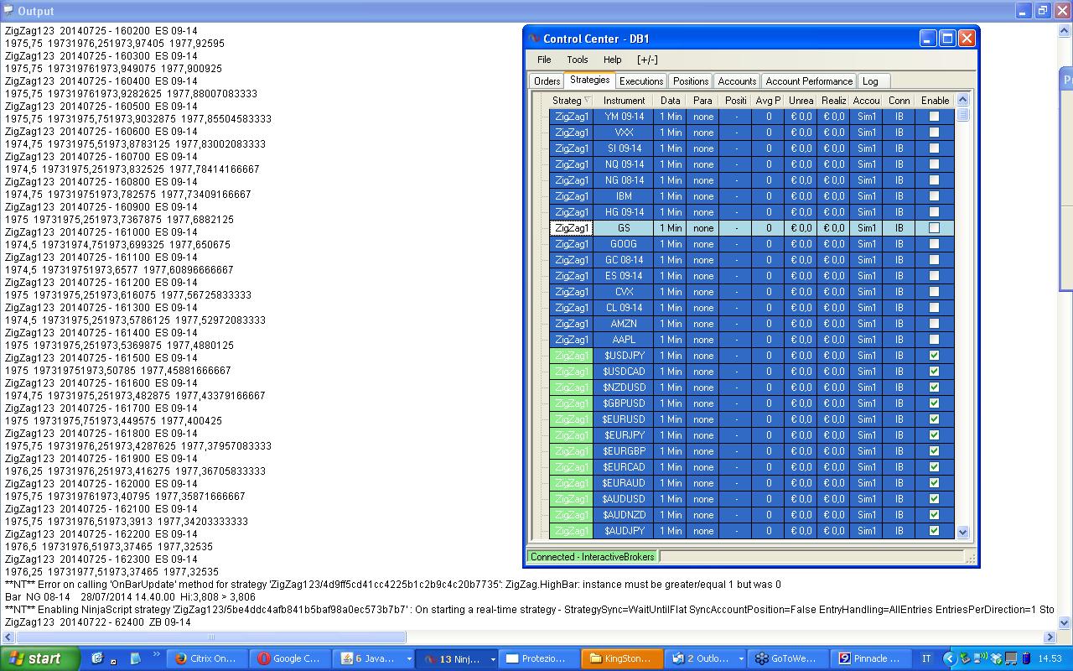Viewport: 1073px width, 671px height.
Task: Click the Connected - InteractiveBrokers status text
Action: click(x=593, y=557)
